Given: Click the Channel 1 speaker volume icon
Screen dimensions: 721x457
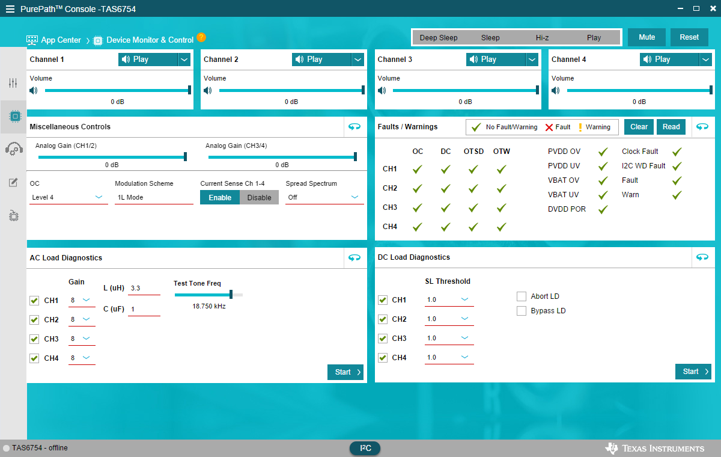Looking at the screenshot, I should pyautogui.click(x=34, y=90).
